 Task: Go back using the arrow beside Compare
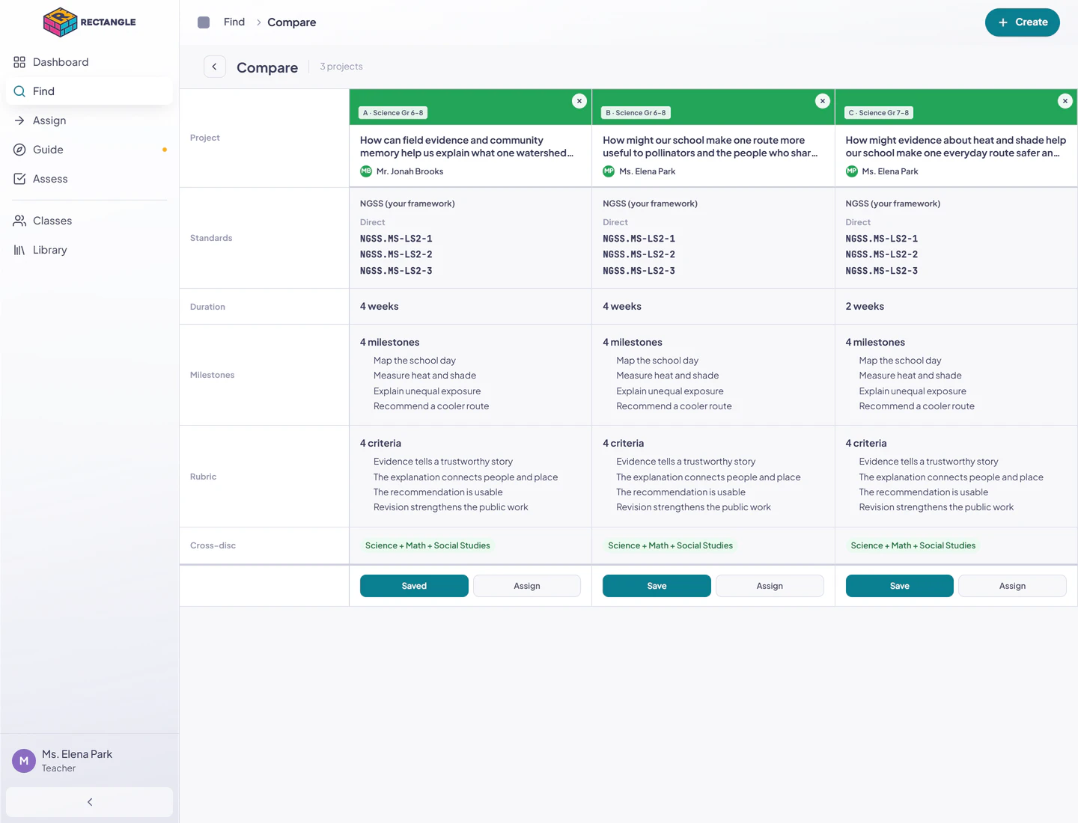tap(215, 67)
